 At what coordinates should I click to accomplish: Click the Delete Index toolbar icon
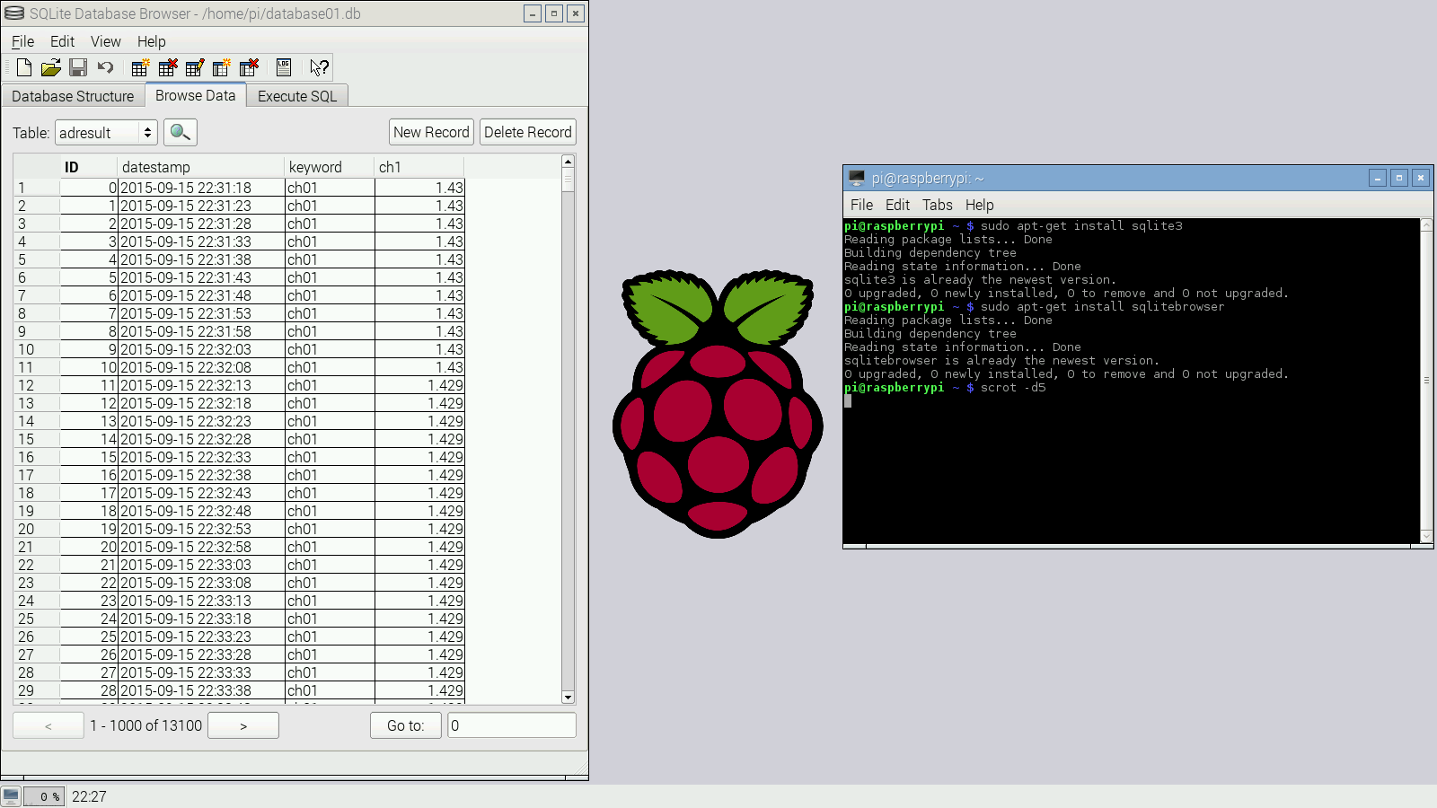(x=249, y=67)
